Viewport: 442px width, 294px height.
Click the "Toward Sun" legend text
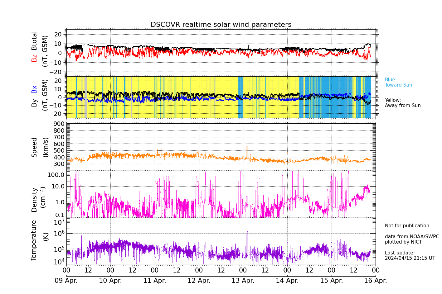pyautogui.click(x=398, y=85)
